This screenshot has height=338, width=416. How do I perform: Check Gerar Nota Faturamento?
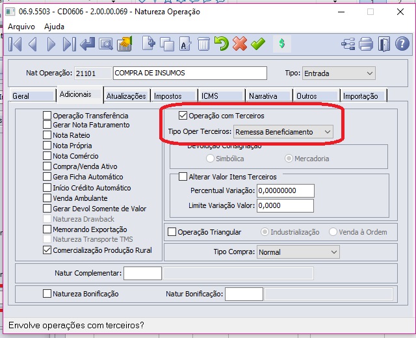[47, 125]
